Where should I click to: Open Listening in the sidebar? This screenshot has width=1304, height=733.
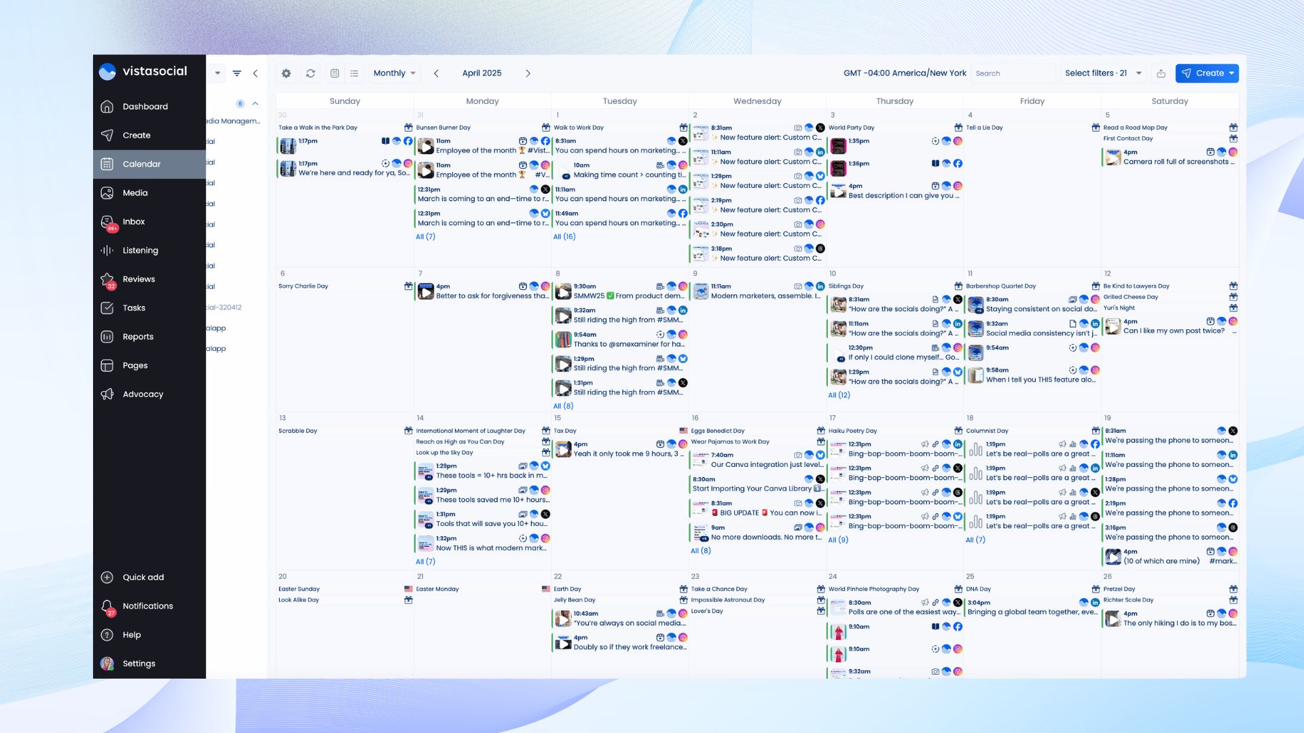tap(140, 250)
